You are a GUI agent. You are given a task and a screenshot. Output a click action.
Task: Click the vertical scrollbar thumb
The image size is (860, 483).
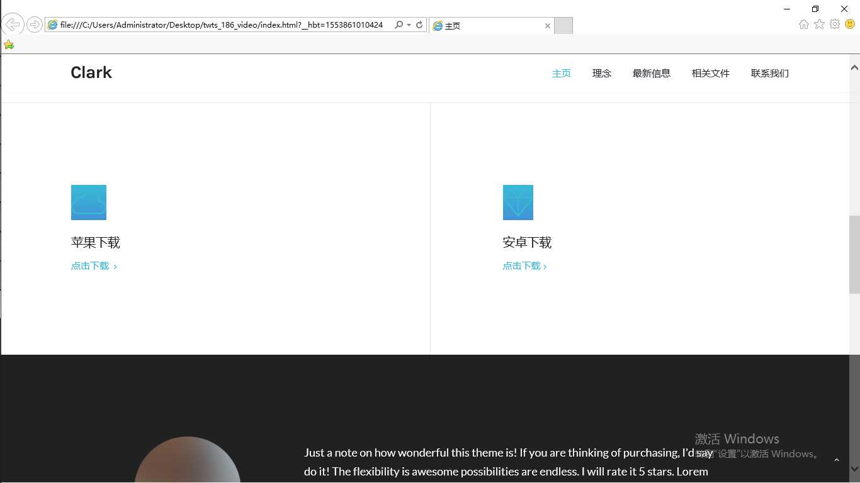coord(854,255)
